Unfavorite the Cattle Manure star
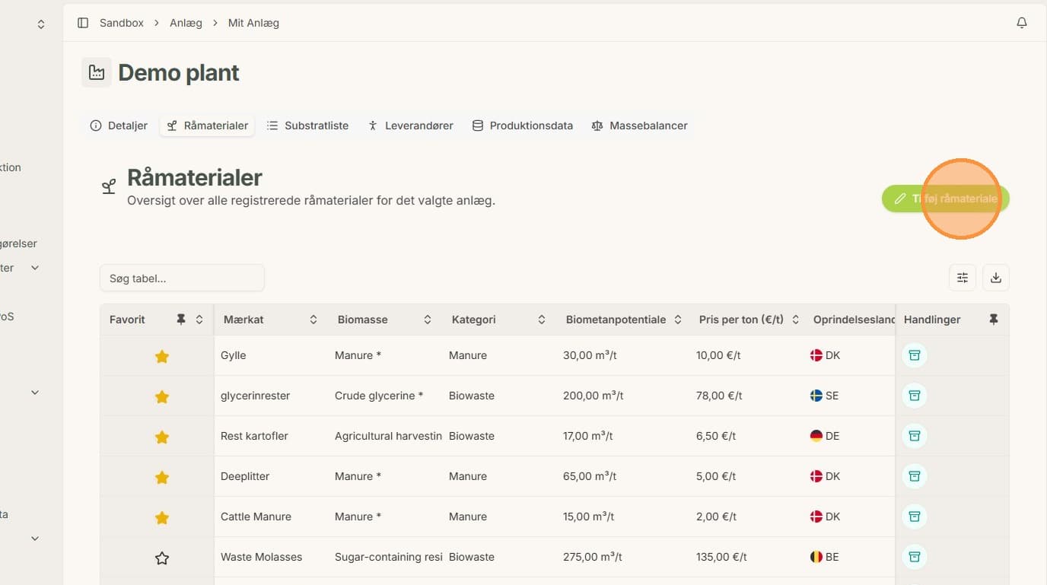The width and height of the screenshot is (1047, 585). 162,517
